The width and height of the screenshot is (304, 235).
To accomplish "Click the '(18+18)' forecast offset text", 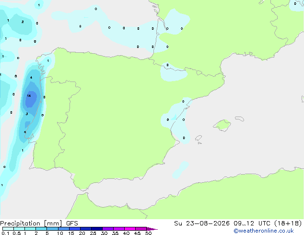I will (288, 223).
